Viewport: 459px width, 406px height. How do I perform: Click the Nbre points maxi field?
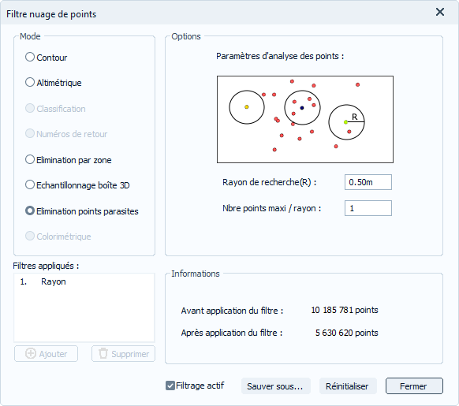[x=368, y=208]
